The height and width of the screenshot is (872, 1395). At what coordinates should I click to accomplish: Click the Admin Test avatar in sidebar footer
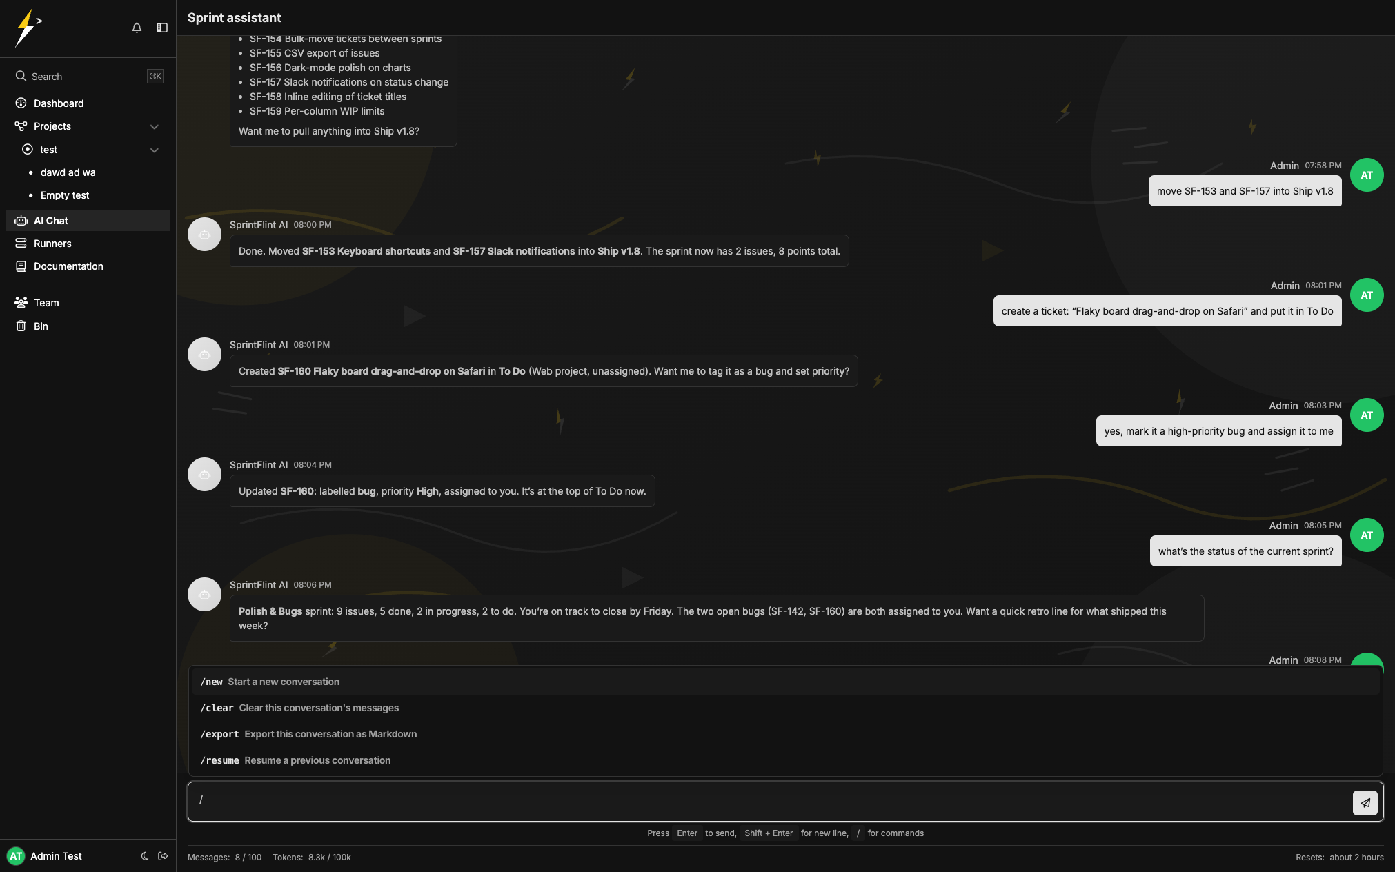coord(15,856)
